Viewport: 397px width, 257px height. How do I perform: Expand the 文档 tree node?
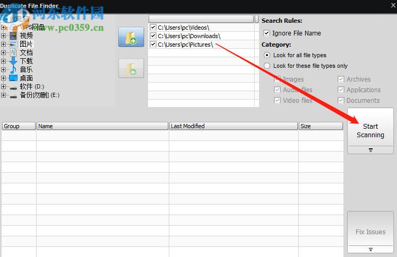point(3,52)
